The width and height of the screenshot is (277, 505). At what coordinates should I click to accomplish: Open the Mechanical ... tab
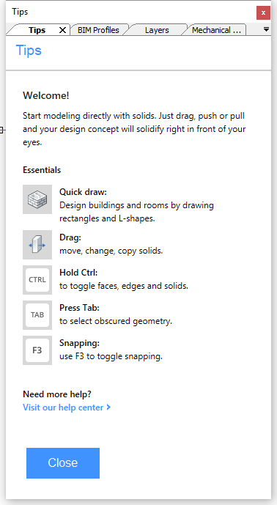point(216,30)
